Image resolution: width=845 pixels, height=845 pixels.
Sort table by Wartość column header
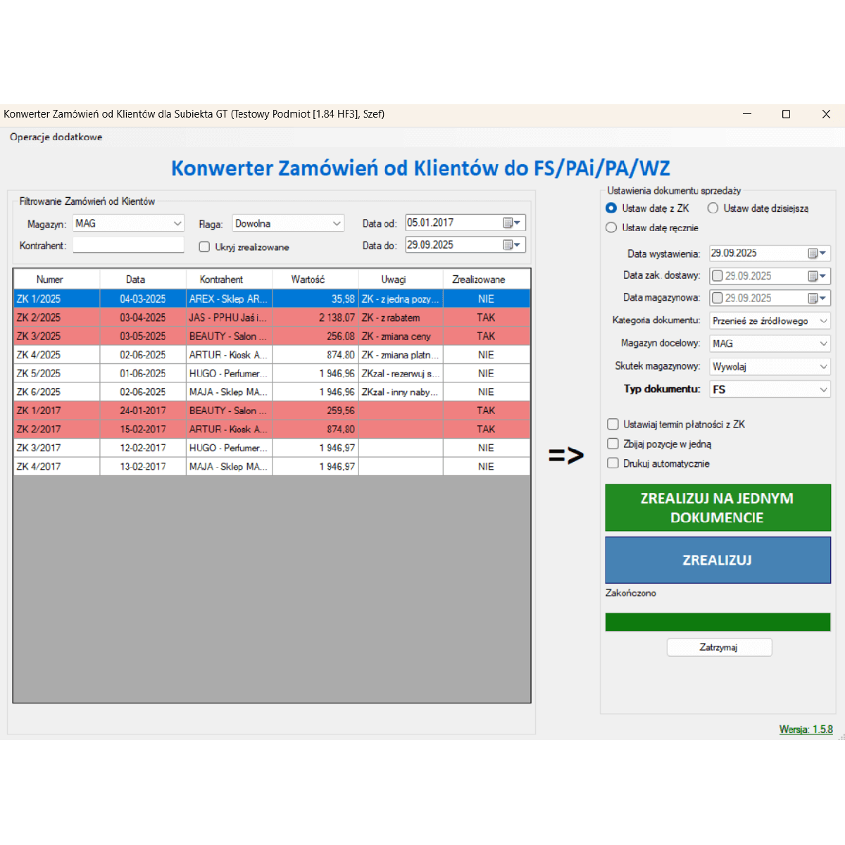[308, 280]
